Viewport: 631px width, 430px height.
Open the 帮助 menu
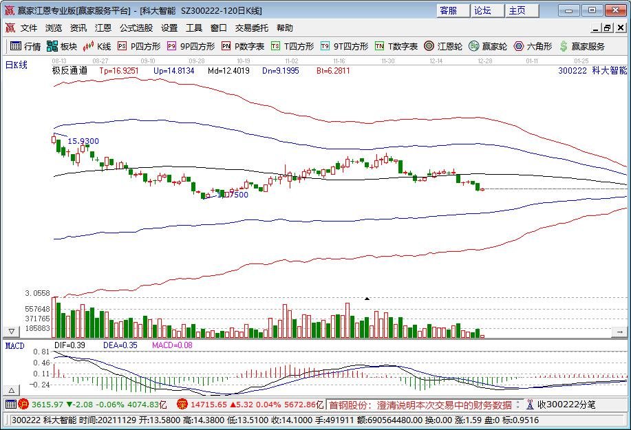284,28
